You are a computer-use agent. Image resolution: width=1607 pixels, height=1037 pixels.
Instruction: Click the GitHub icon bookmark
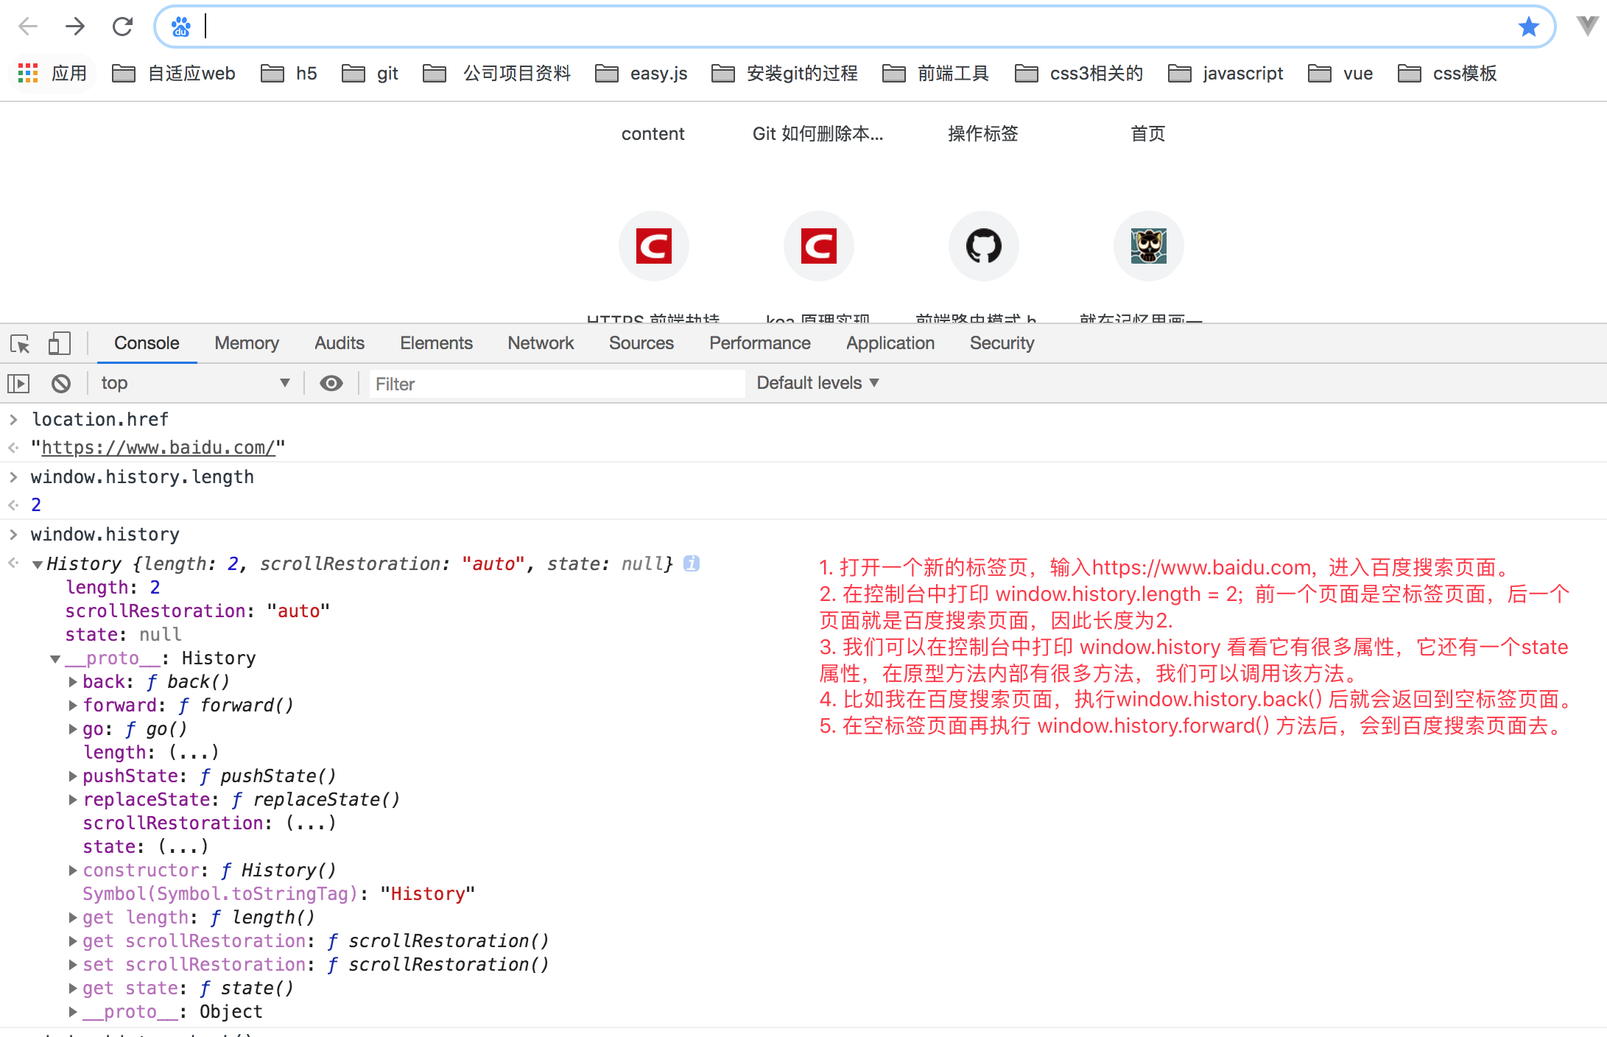coord(982,246)
